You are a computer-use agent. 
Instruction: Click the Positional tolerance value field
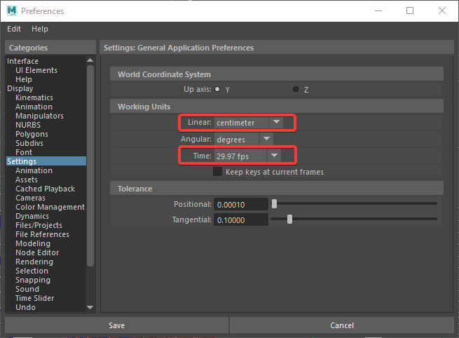pyautogui.click(x=241, y=205)
